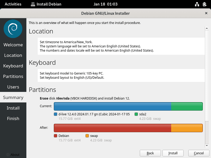Click the Install Debian label in top bar

(49, 4)
